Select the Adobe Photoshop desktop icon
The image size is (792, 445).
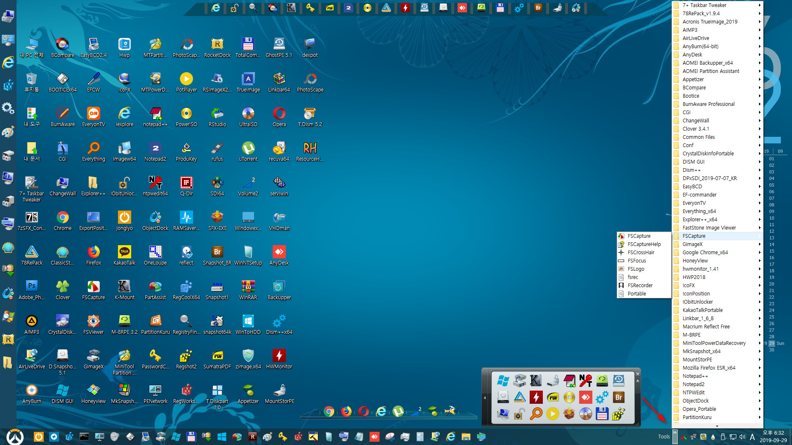pos(32,290)
